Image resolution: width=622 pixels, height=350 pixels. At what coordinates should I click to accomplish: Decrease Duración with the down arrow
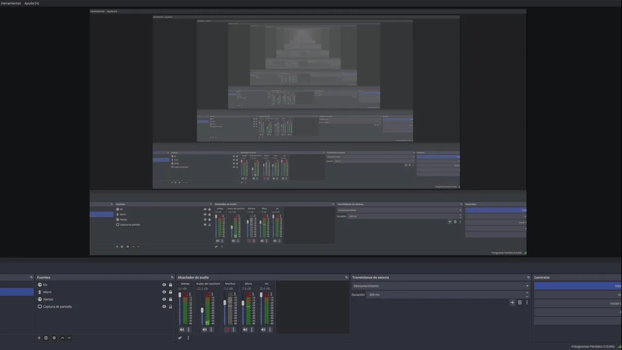527,296
